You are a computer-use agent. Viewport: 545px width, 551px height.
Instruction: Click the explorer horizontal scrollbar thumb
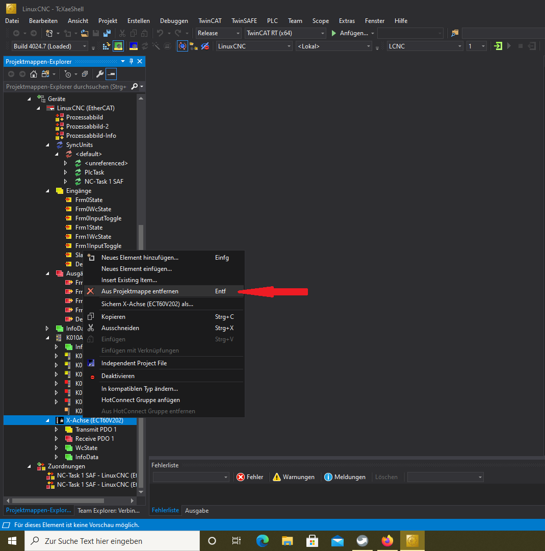[x=58, y=500]
